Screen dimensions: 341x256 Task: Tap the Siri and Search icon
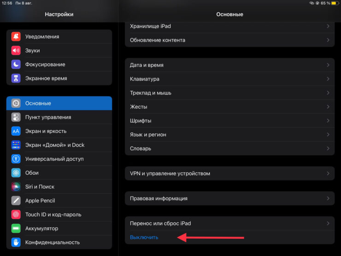point(16,187)
